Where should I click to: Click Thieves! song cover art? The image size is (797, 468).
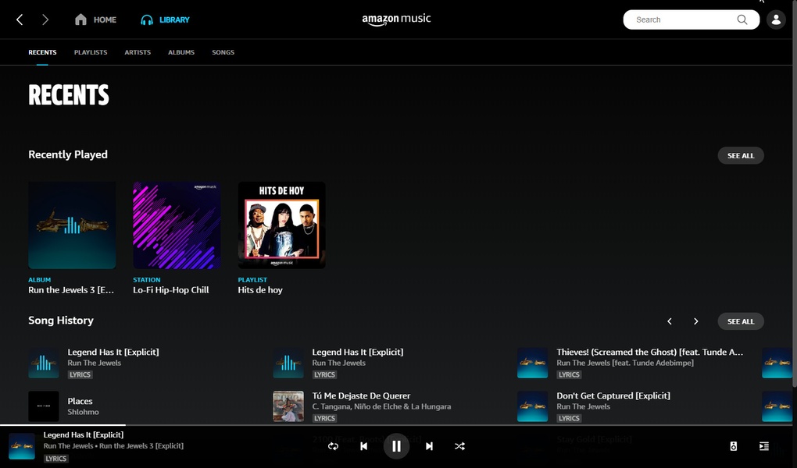pos(533,363)
